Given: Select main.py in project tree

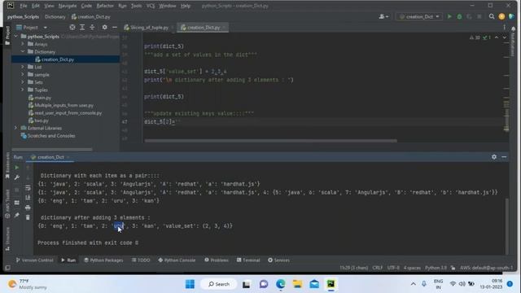Looking at the screenshot, I should pyautogui.click(x=42, y=98).
